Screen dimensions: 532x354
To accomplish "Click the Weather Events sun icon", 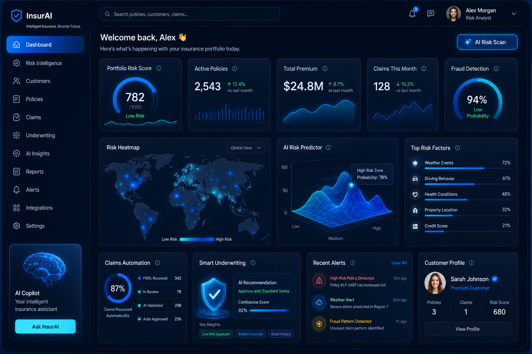I will pos(415,163).
